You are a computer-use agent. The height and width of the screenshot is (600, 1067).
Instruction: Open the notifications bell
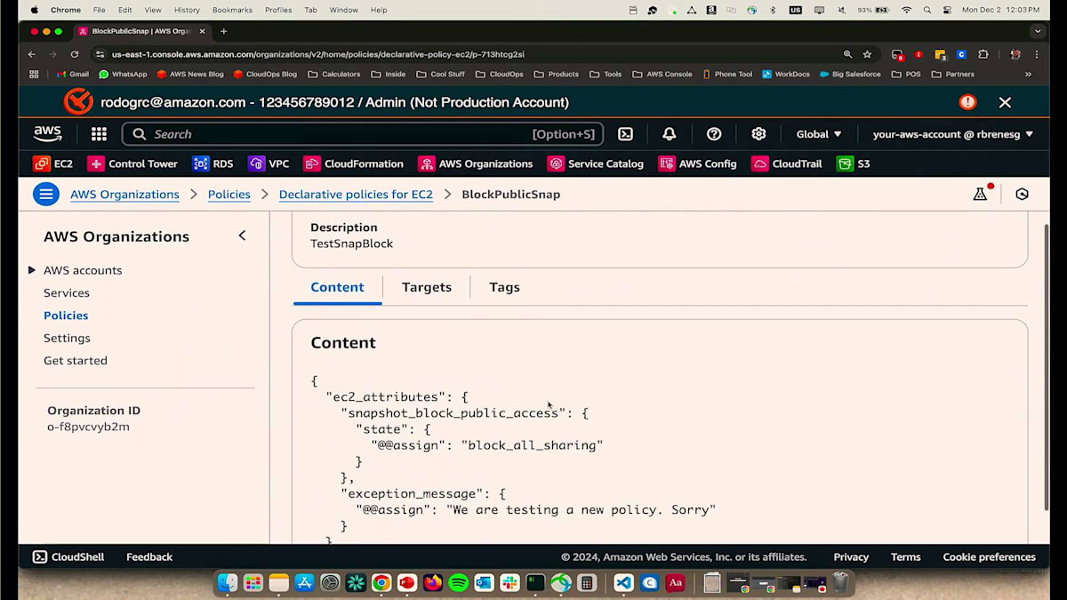(670, 134)
